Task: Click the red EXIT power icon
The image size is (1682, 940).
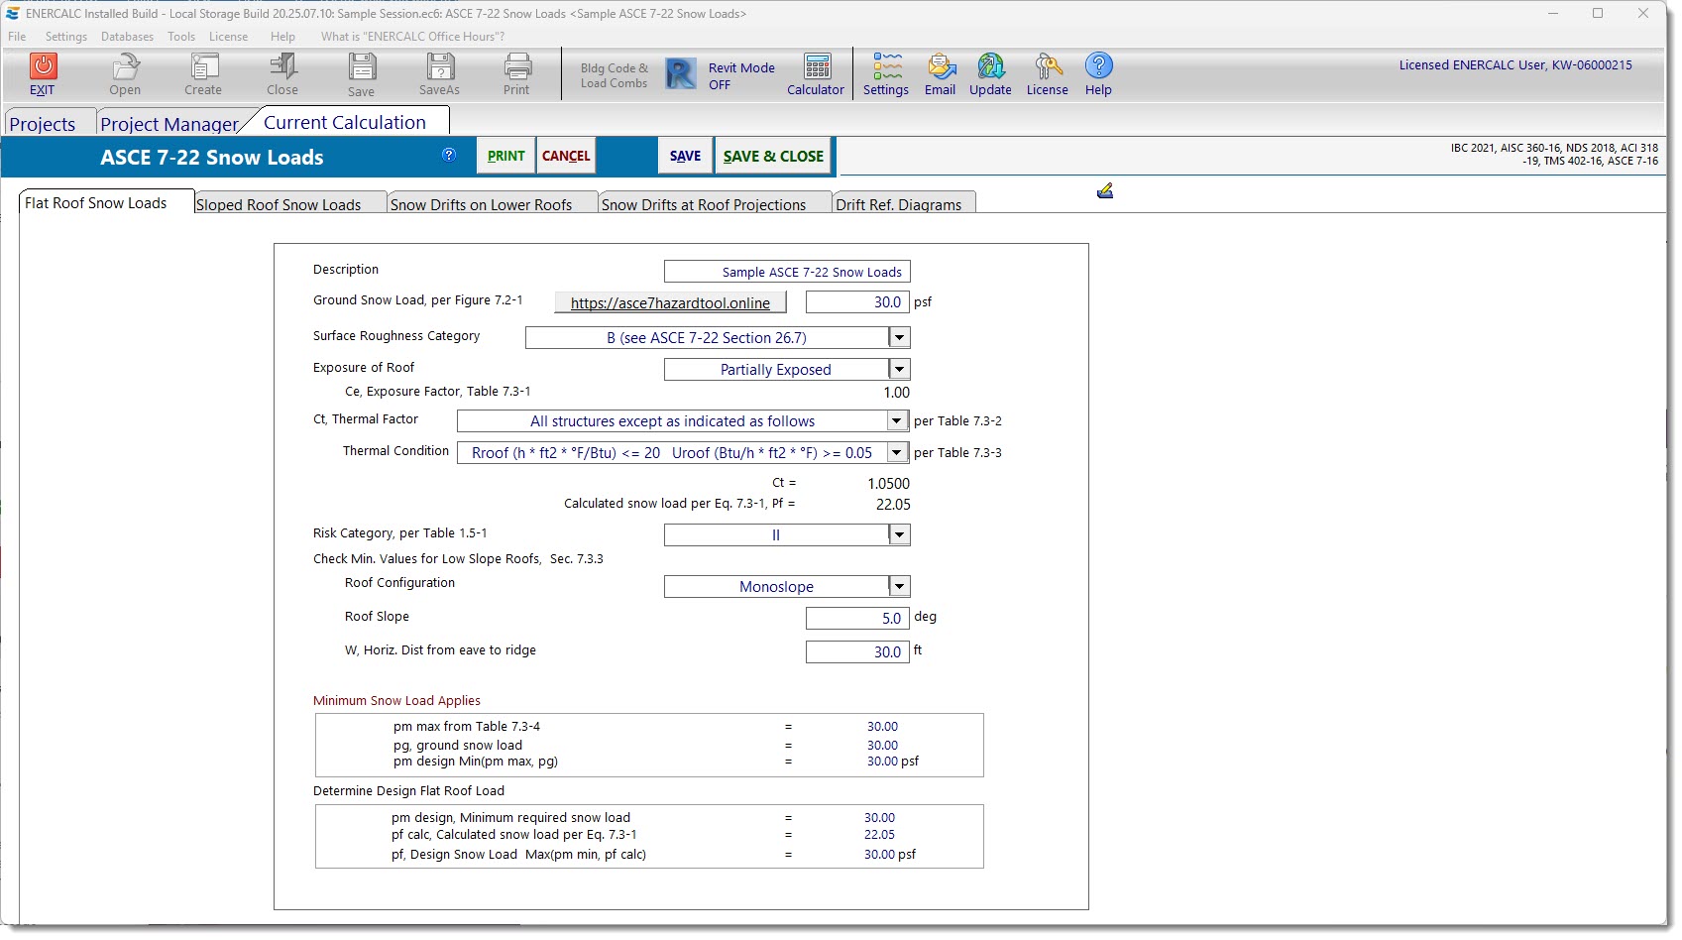Action: [43, 66]
